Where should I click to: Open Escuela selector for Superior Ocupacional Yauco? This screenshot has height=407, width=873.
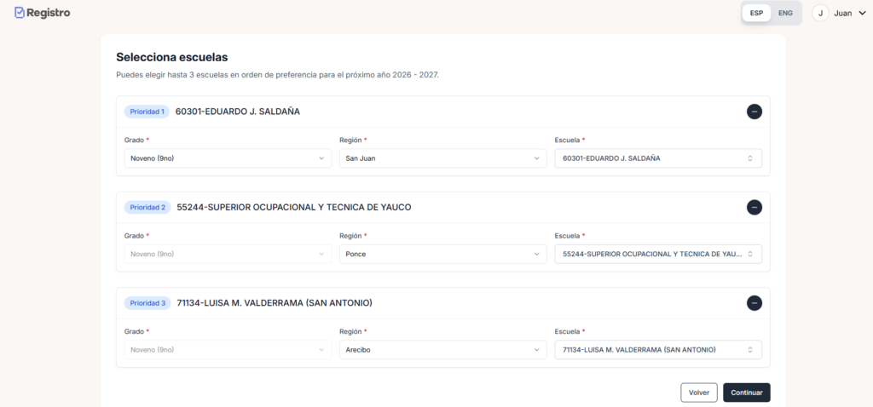tap(657, 254)
